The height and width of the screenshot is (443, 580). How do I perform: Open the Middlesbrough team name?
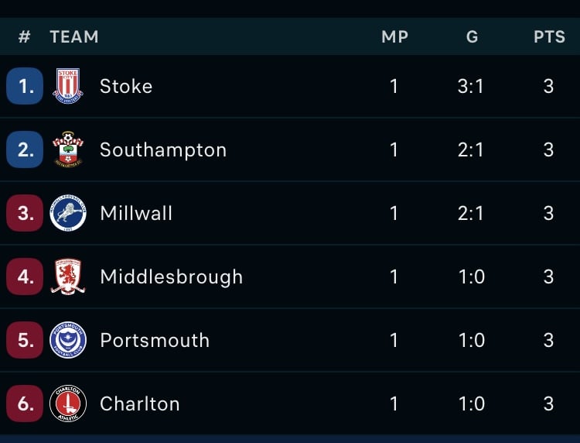[x=171, y=277]
